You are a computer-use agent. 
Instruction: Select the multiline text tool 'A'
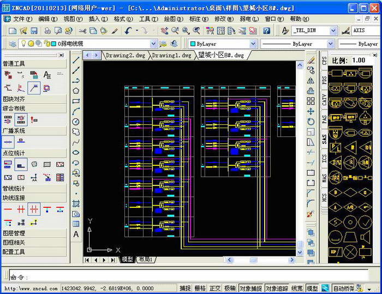(76, 235)
